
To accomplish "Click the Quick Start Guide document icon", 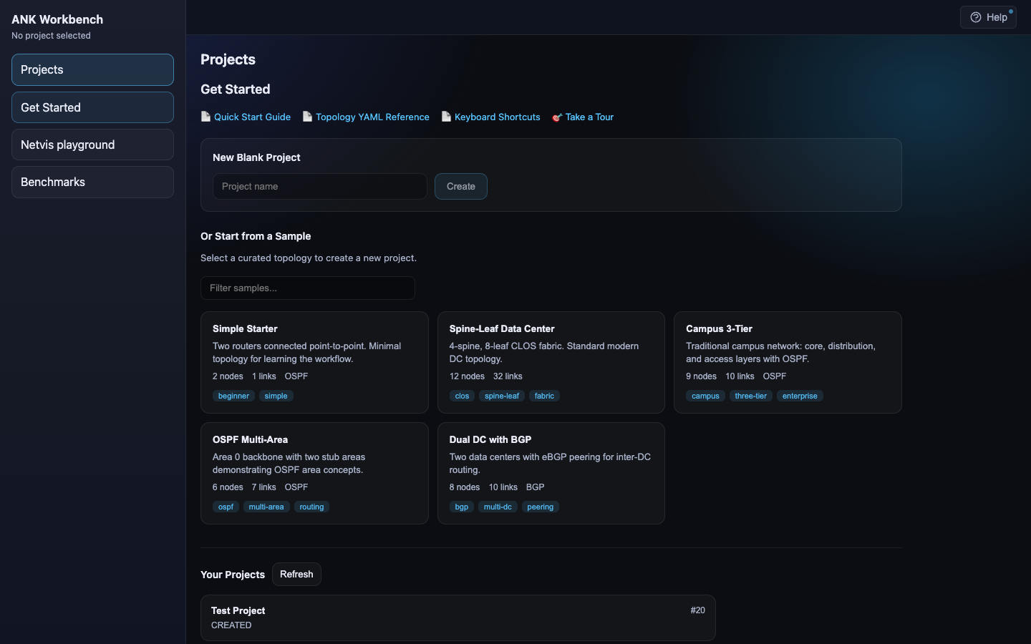I will (206, 117).
